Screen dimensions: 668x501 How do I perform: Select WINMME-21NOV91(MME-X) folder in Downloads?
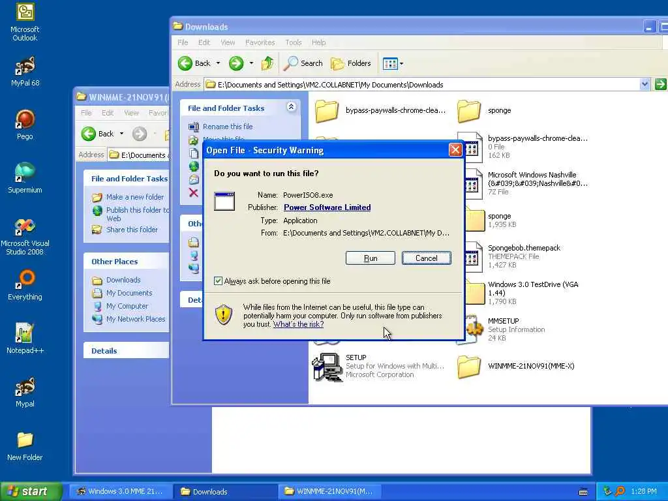pos(516,367)
